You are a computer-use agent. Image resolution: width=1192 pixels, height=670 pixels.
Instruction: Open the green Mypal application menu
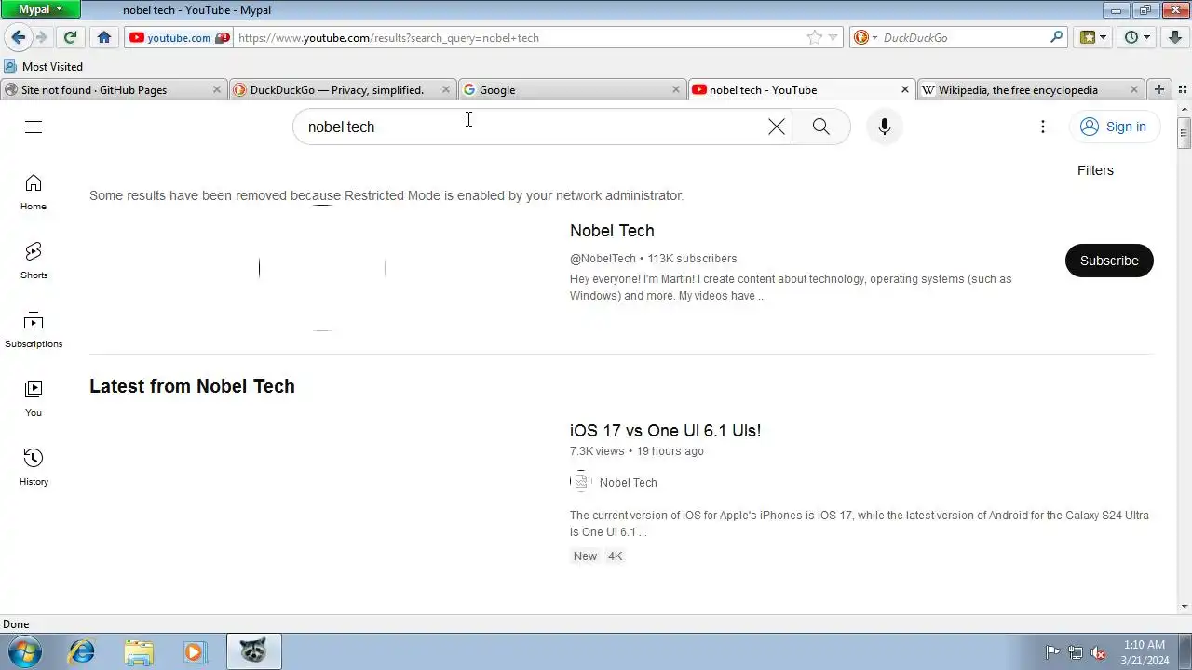click(x=41, y=9)
